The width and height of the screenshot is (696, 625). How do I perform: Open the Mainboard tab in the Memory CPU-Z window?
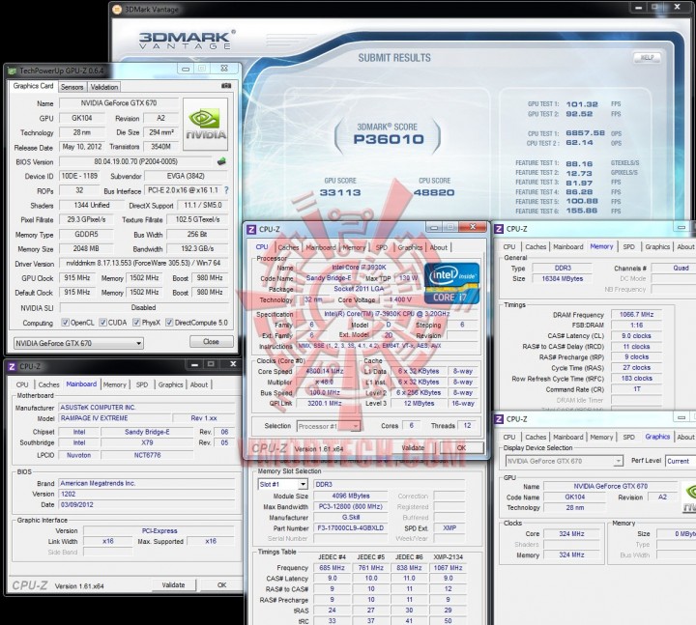pos(568,246)
